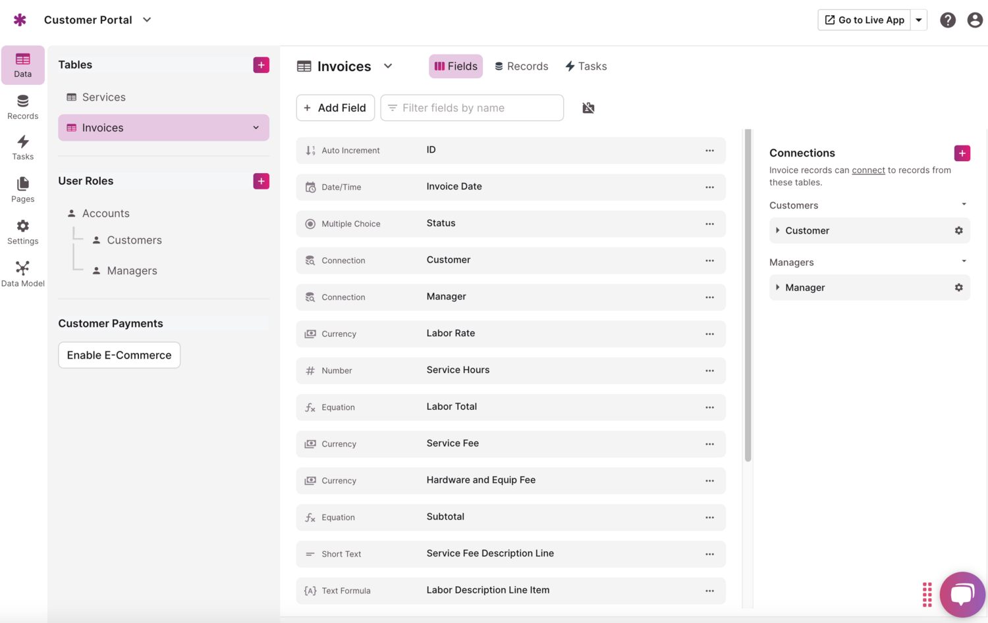Toggle the hidden fields icon beside filter

point(588,108)
